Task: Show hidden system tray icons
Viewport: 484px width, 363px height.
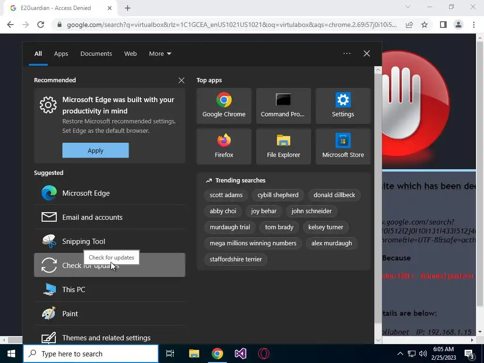Action: pos(400,354)
